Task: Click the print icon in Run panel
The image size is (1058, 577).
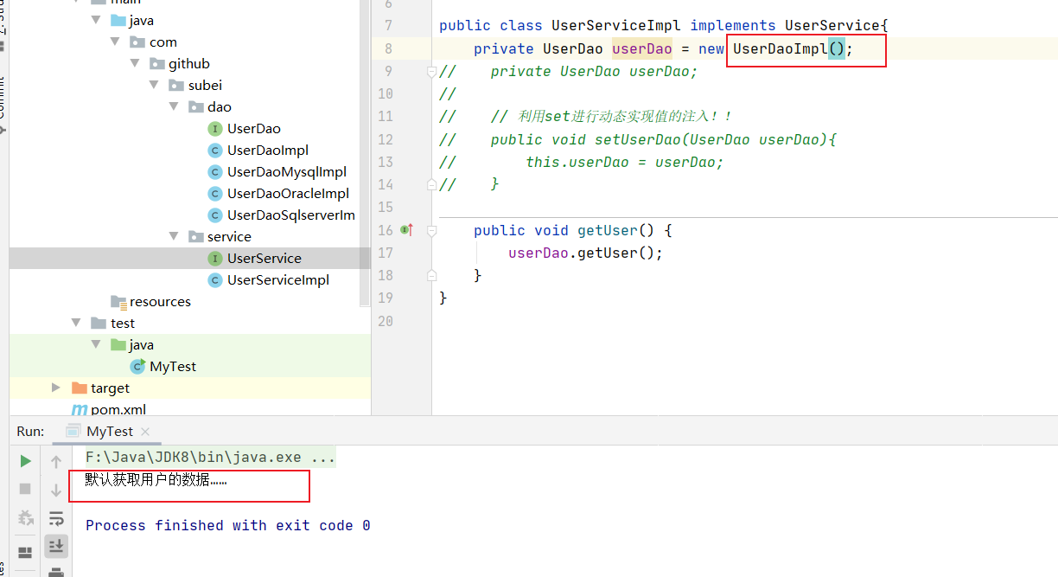Action: click(x=56, y=572)
